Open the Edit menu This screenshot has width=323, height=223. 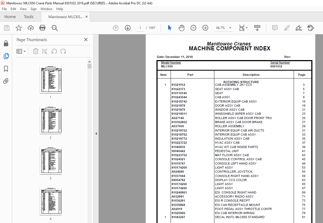coord(13,9)
